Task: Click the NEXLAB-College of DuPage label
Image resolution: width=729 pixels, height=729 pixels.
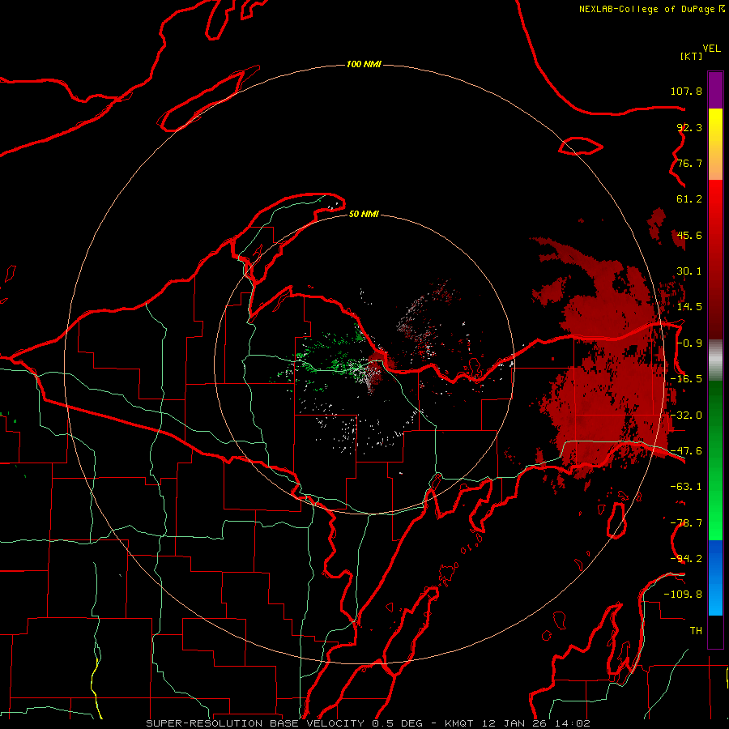Action: coord(651,9)
